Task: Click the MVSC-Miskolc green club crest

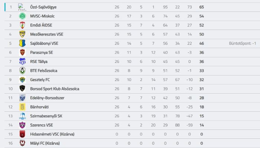Action: point(22,16)
